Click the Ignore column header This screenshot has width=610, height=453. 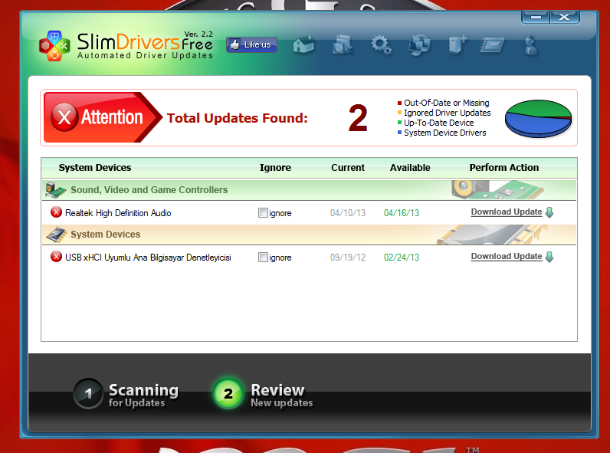coord(275,168)
